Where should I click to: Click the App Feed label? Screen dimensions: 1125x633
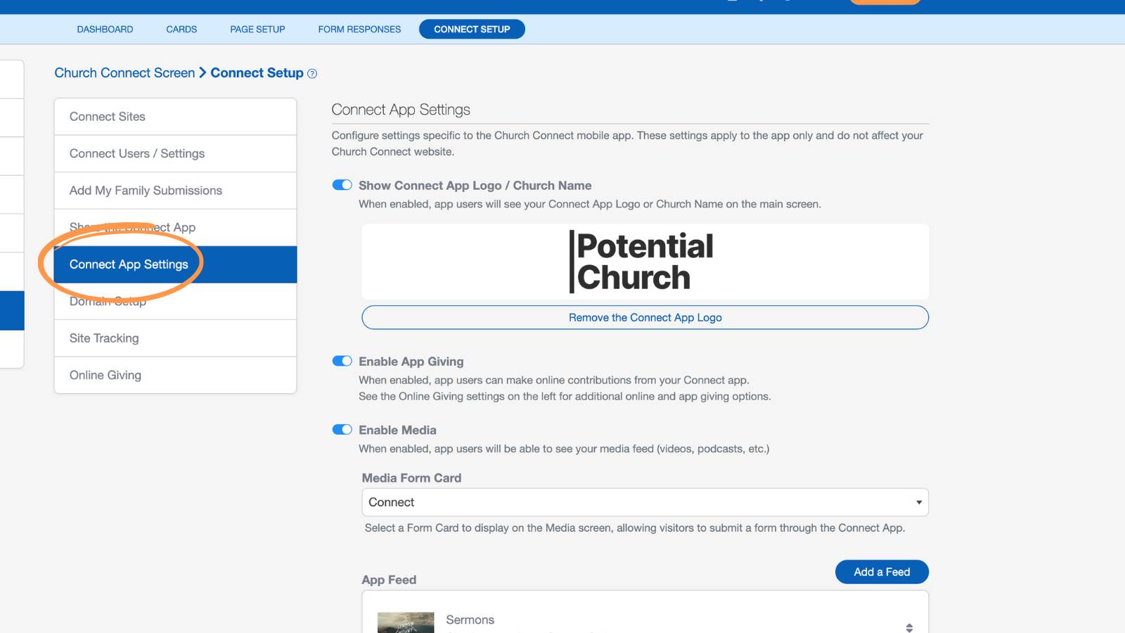tap(389, 580)
